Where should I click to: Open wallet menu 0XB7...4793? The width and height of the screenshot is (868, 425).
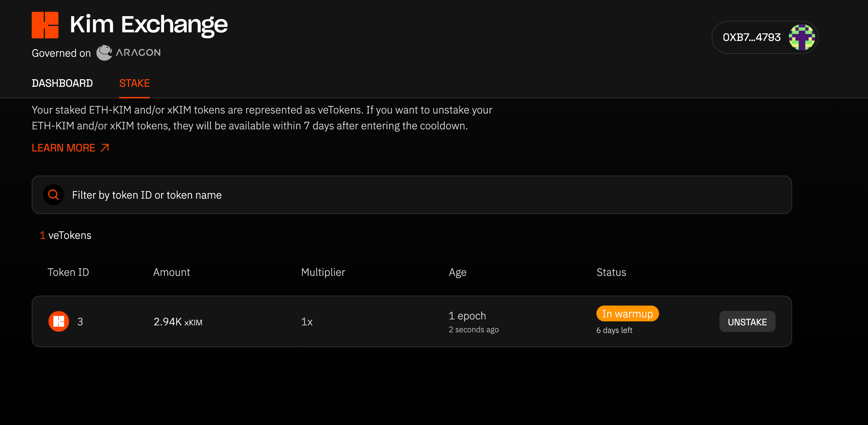click(x=765, y=37)
